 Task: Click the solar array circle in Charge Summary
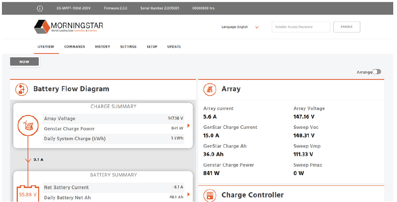tap(27, 126)
